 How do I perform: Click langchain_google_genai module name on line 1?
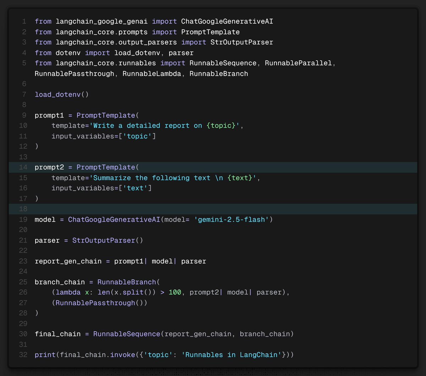point(102,22)
